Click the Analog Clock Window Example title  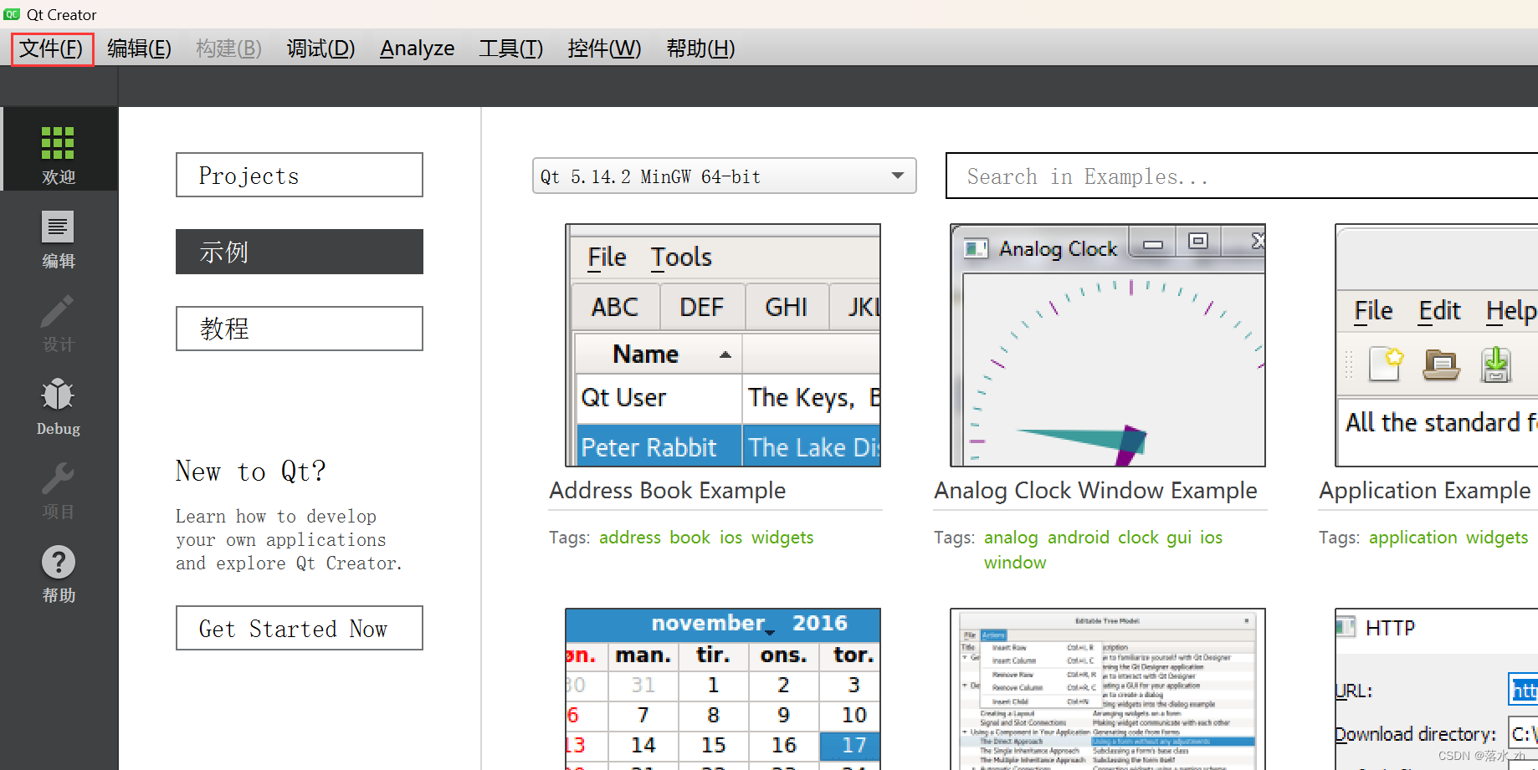(x=1095, y=490)
